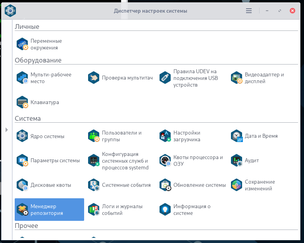Open Правила UDEV USB rules icon
The height and width of the screenshot is (243, 304).
(x=165, y=78)
